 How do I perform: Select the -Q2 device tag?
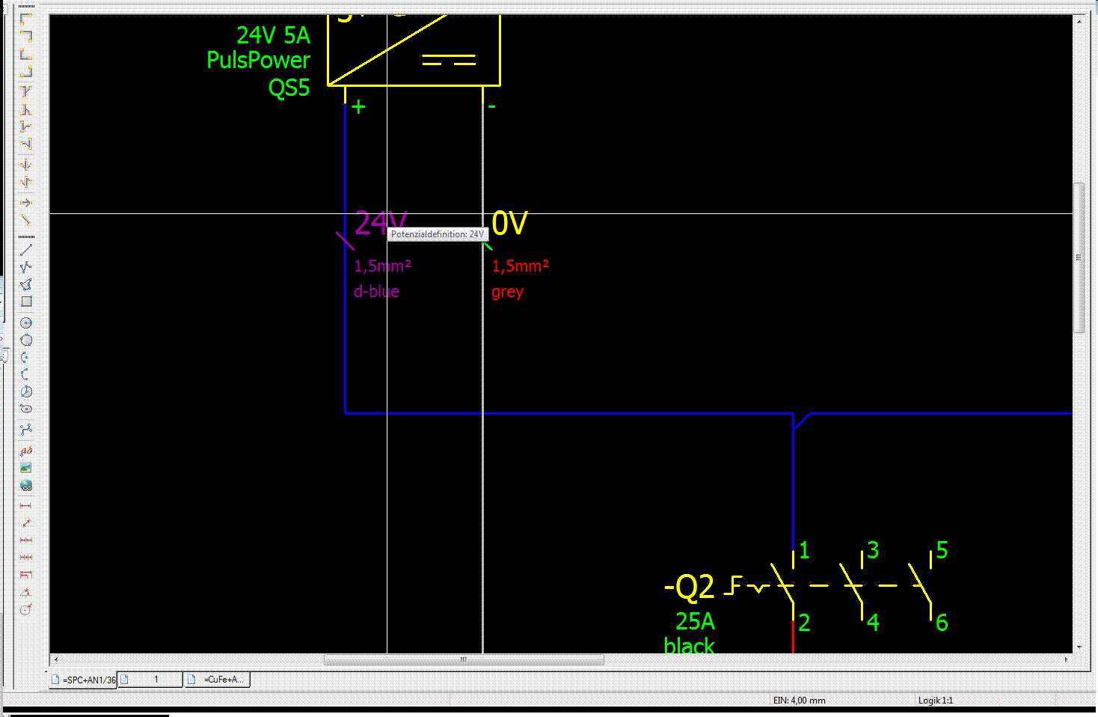[x=689, y=587]
